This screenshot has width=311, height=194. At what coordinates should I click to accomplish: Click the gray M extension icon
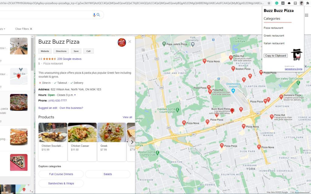(283, 3)
